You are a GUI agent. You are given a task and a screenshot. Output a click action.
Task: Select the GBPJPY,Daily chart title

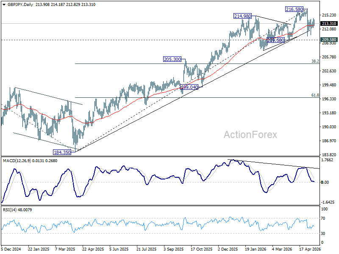tap(20, 5)
